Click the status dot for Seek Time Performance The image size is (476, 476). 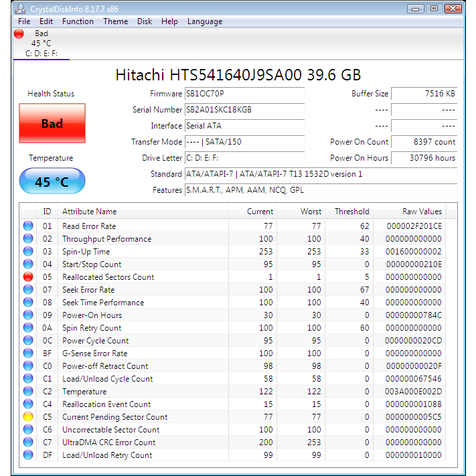click(x=28, y=303)
